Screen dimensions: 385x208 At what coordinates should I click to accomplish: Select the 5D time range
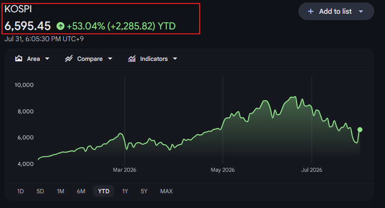40,191
